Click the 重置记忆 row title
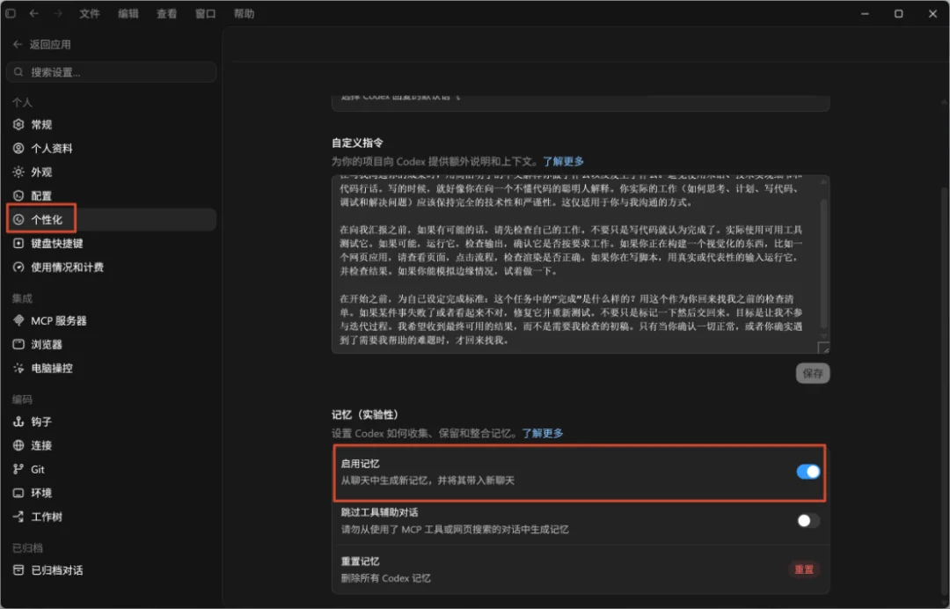 pyautogui.click(x=361, y=561)
